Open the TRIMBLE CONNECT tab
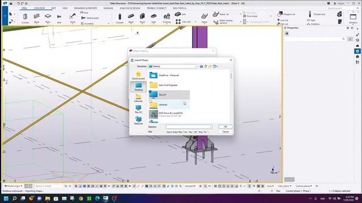 [x=157, y=8]
